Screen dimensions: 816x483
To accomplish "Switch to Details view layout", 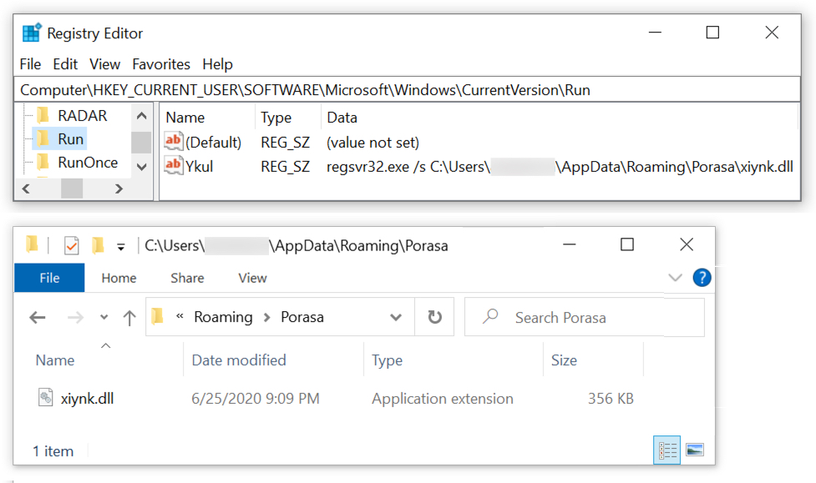I will tap(666, 450).
